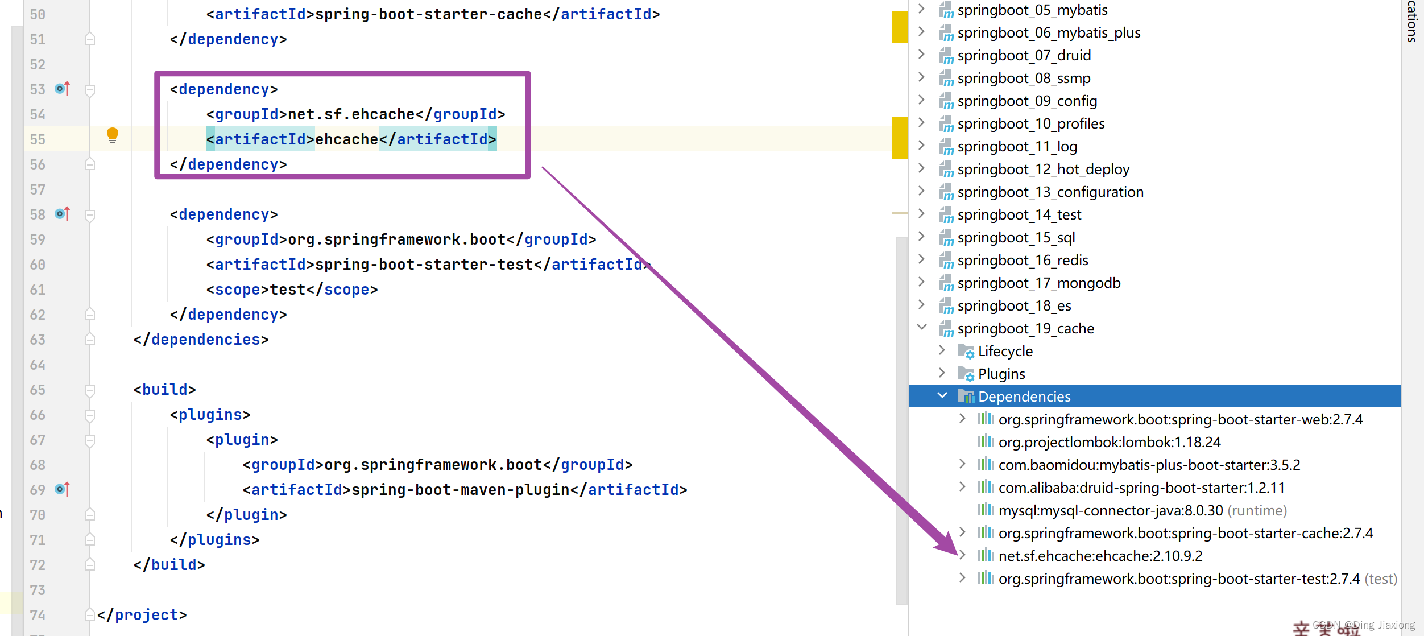
Task: Expand spring-boot-starter-web:2.7.4 dependency
Action: coord(962,418)
